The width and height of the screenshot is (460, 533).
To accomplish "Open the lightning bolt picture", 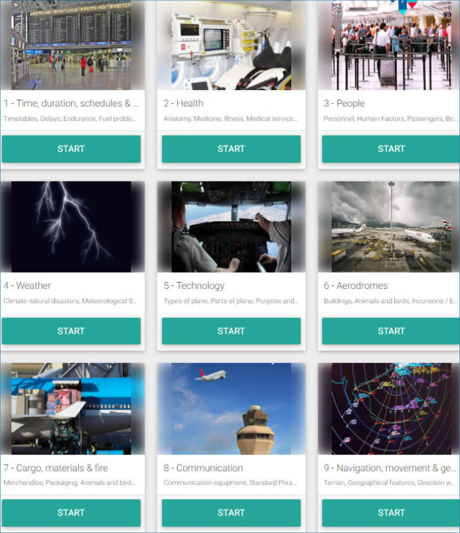I will (x=73, y=226).
